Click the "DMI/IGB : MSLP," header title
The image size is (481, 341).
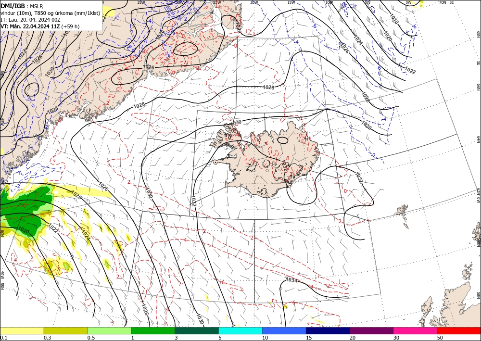coord(22,6)
